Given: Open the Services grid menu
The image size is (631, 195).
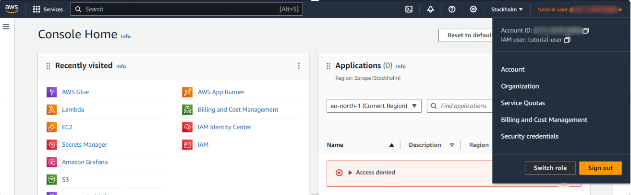Looking at the screenshot, I should [48, 9].
